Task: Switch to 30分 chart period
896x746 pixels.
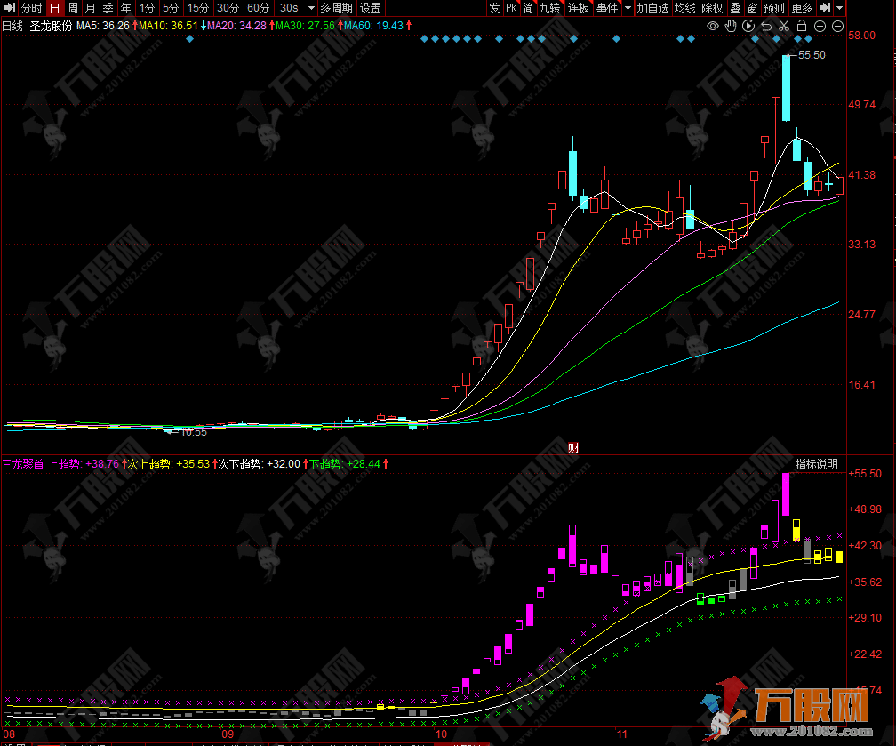Action: point(228,8)
